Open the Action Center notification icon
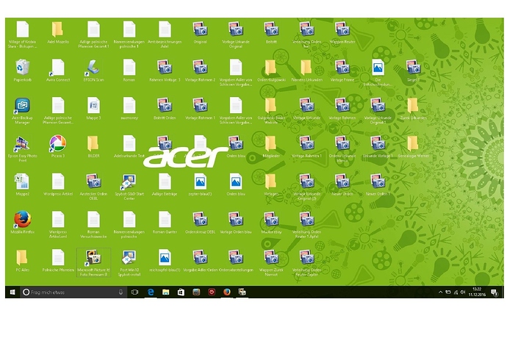This screenshot has width=507, height=338. coord(495,292)
